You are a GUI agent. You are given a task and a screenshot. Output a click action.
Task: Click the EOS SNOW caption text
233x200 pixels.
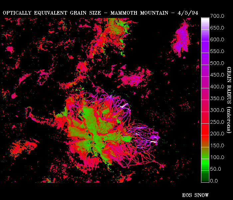pos(195,195)
